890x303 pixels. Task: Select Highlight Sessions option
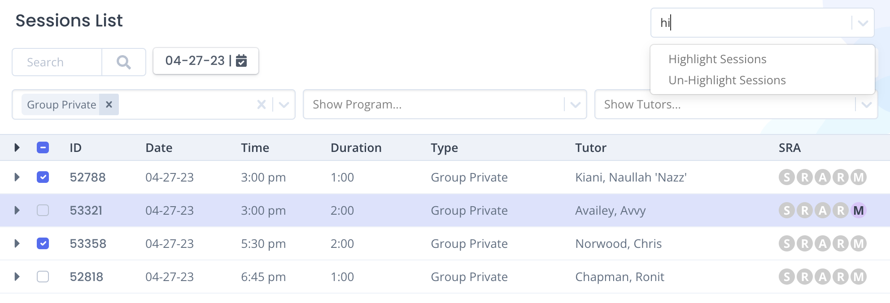(x=717, y=59)
